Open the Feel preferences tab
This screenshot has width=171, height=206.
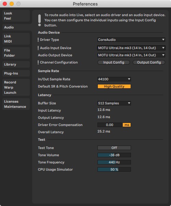(x=8, y=19)
